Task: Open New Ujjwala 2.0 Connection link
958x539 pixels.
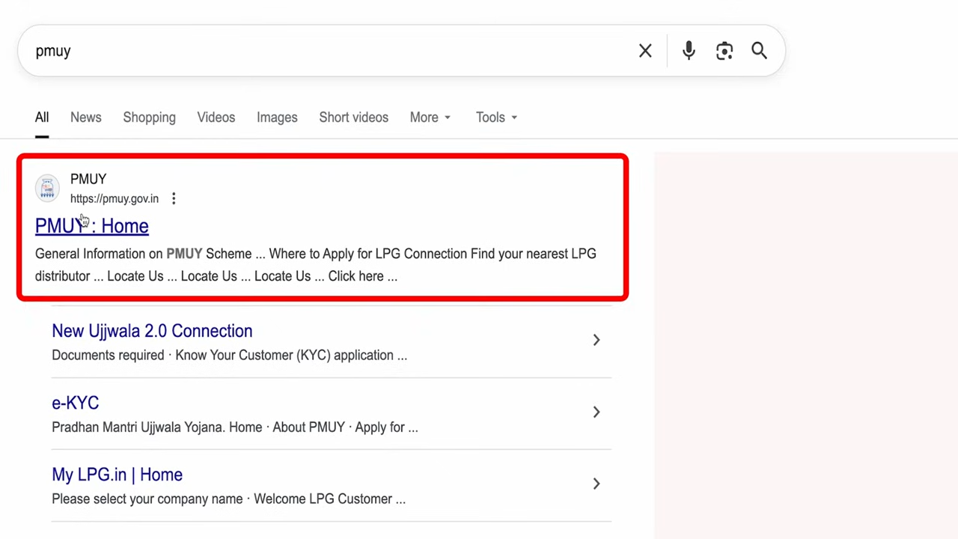Action: click(152, 331)
